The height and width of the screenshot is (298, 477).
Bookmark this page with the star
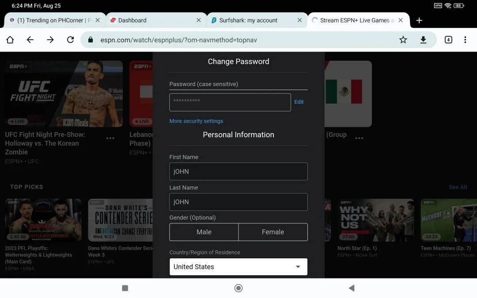click(403, 40)
